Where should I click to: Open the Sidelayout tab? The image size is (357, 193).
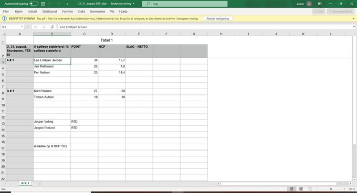click(50, 12)
